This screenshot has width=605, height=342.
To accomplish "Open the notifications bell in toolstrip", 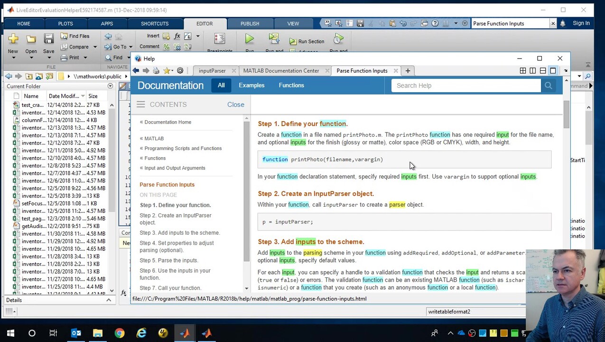I will [x=563, y=23].
